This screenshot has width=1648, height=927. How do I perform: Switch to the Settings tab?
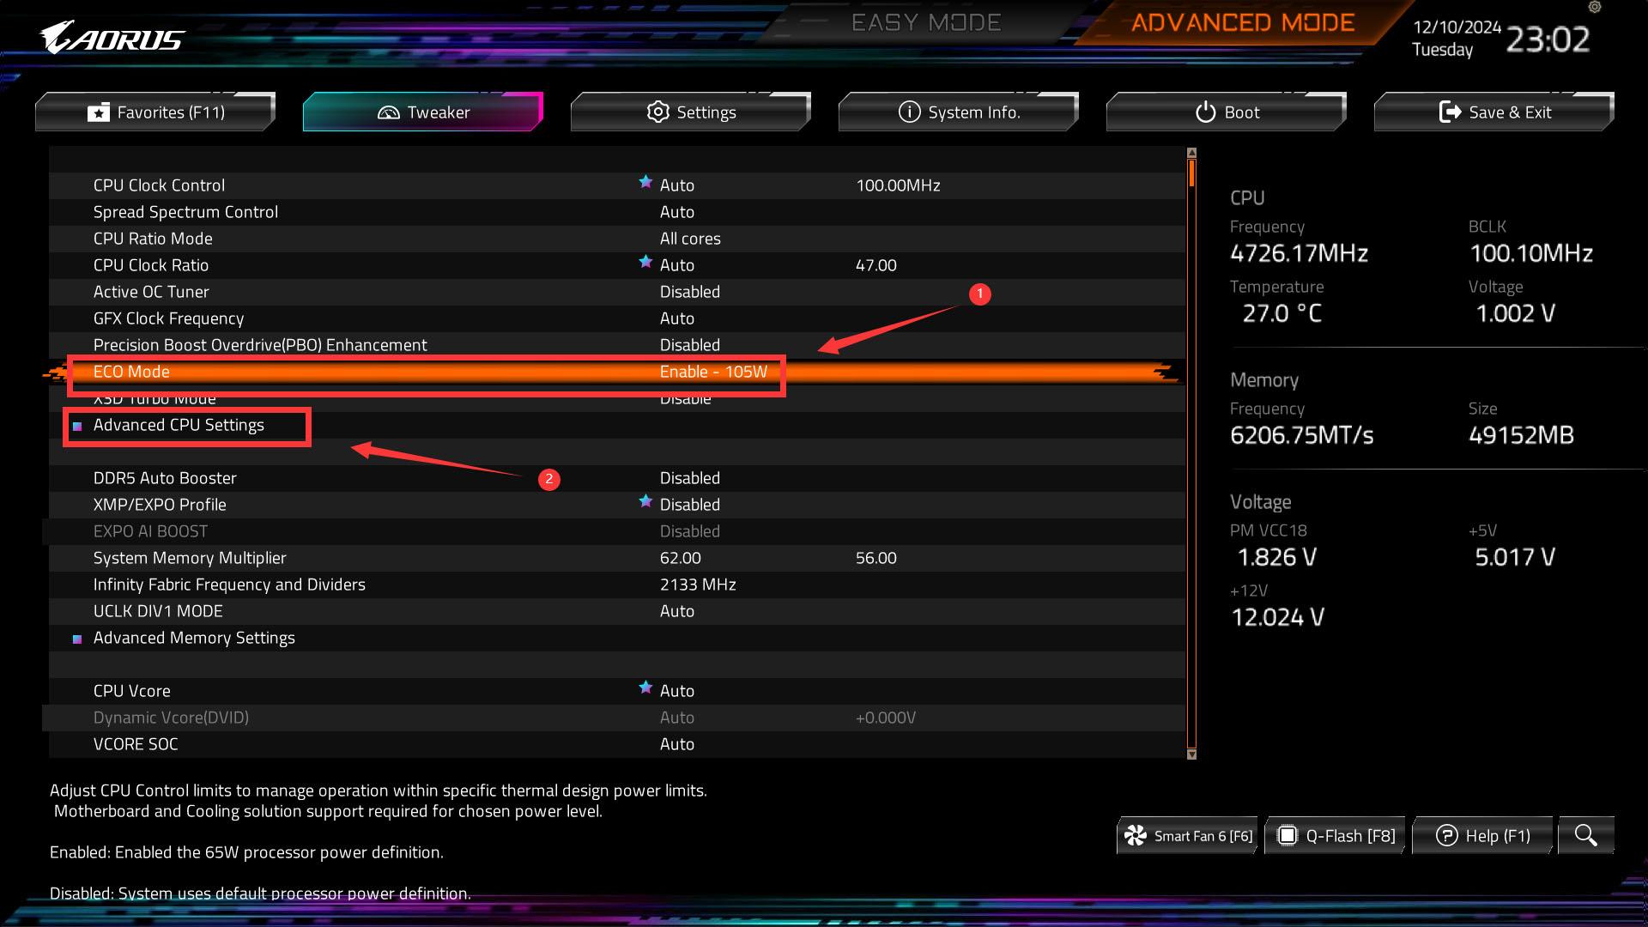(691, 112)
